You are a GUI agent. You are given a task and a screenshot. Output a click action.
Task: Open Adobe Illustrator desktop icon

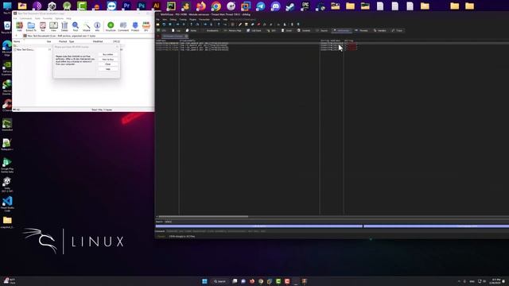(x=156, y=6)
